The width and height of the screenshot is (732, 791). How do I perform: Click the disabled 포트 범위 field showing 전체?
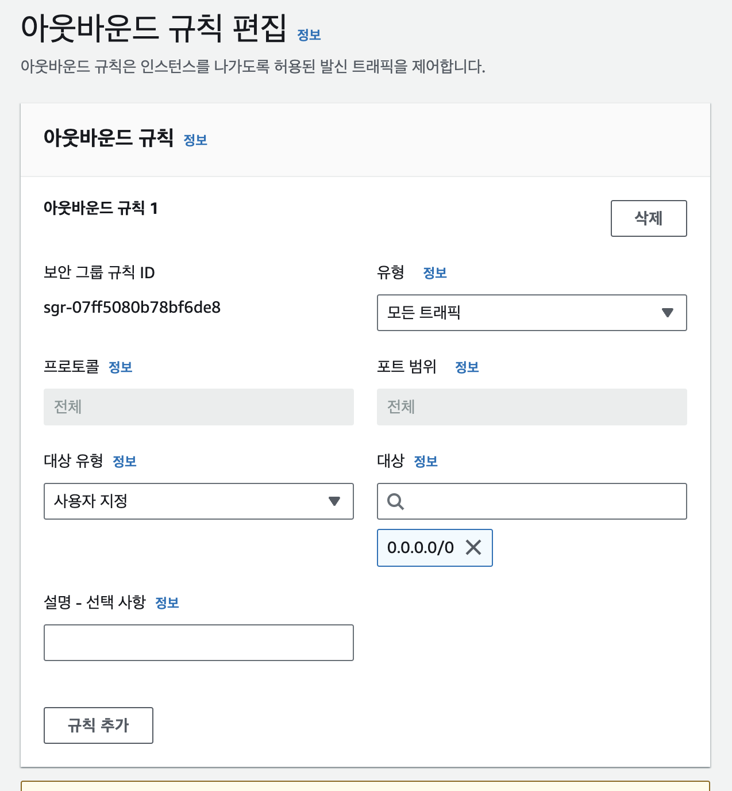[x=531, y=407]
